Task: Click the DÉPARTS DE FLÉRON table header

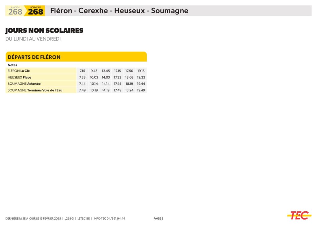Action: pyautogui.click(x=34, y=57)
